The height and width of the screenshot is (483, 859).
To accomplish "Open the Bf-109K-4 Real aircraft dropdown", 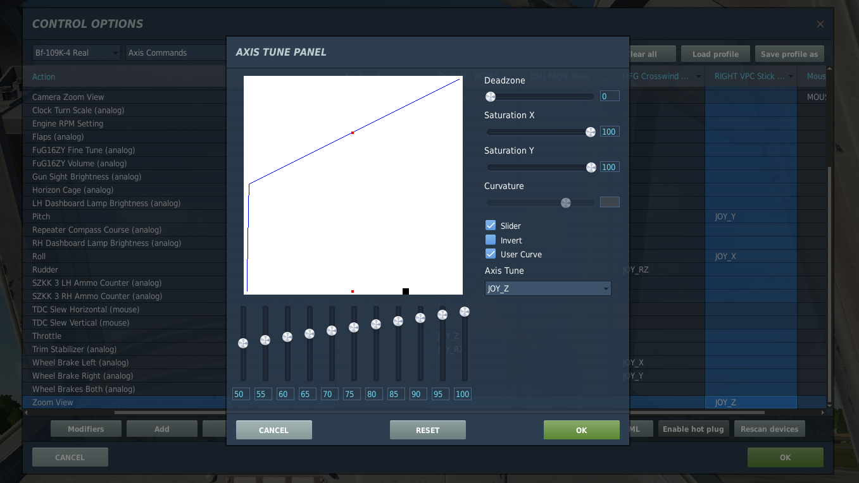I will point(77,52).
